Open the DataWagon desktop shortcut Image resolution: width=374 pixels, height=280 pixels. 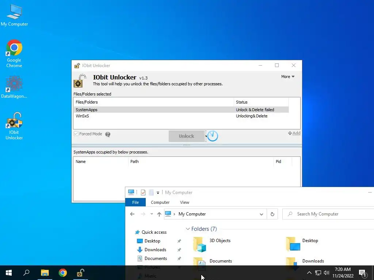(x=14, y=87)
